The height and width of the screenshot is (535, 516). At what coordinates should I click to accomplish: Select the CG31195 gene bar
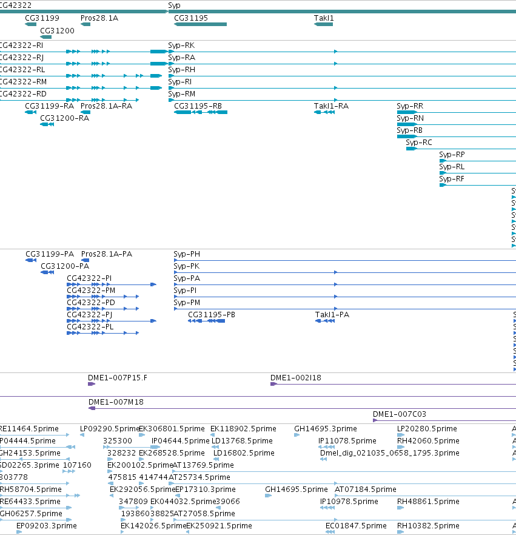tap(200, 24)
